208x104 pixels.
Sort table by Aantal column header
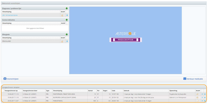pos(90,91)
